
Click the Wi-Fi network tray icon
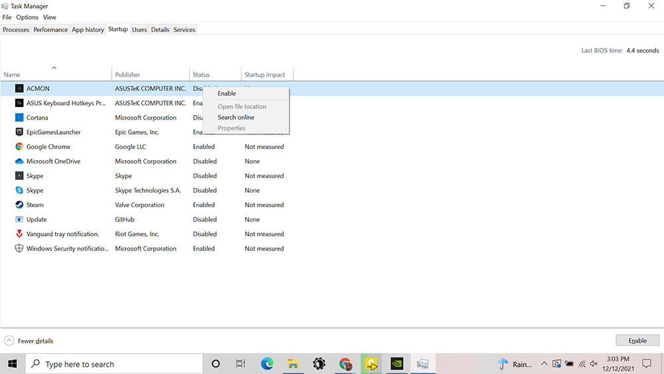click(582, 364)
